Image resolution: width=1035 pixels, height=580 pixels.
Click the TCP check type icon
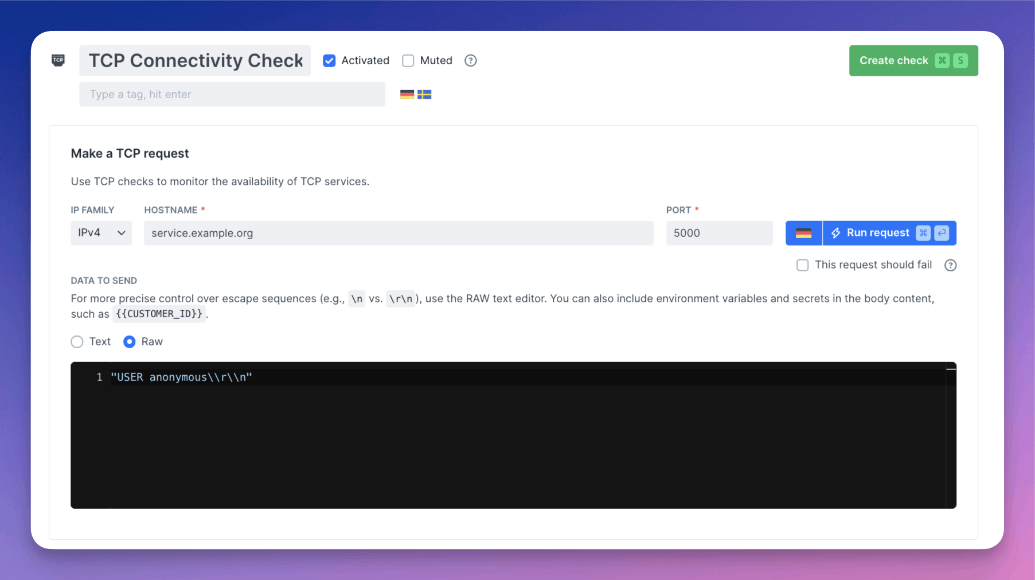(x=58, y=60)
